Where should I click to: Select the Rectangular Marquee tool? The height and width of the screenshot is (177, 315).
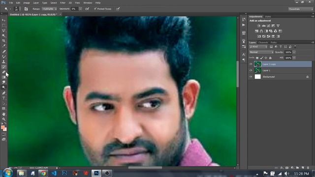point(3,25)
